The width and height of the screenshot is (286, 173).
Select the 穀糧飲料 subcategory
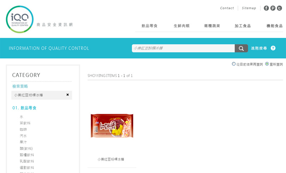coord(27,155)
